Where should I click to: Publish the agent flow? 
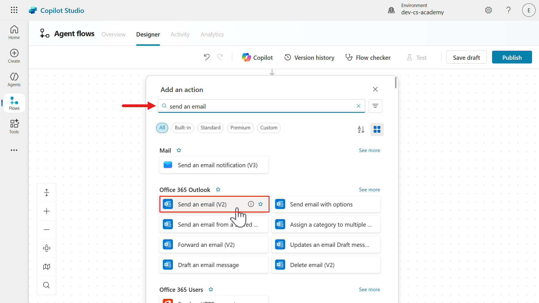tap(512, 57)
